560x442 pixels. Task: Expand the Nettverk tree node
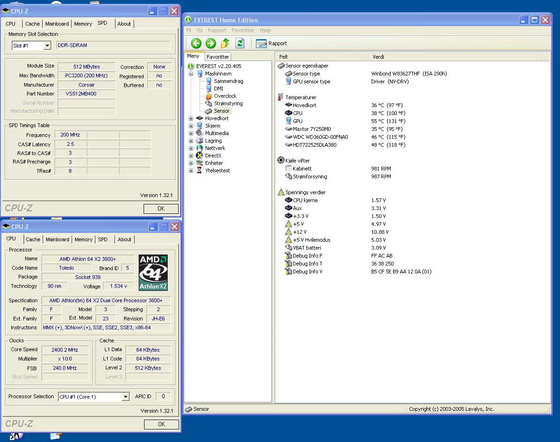click(x=191, y=148)
